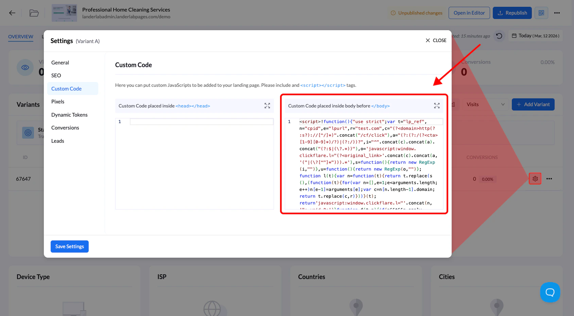Click the 0.00% conversion badge in variant row

[487, 179]
